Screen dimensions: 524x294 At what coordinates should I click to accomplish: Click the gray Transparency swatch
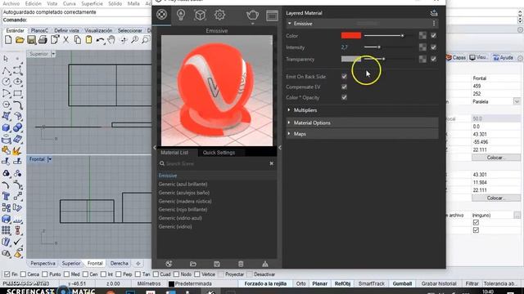[x=351, y=59]
